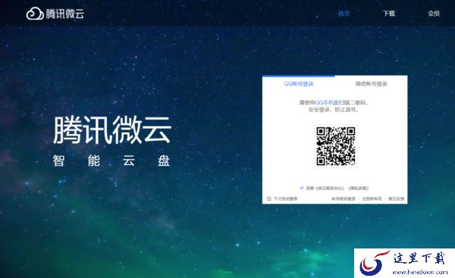This screenshot has height=278, width=455.
Task: Switch to the QQ帐号登录 tab
Action: [x=299, y=84]
